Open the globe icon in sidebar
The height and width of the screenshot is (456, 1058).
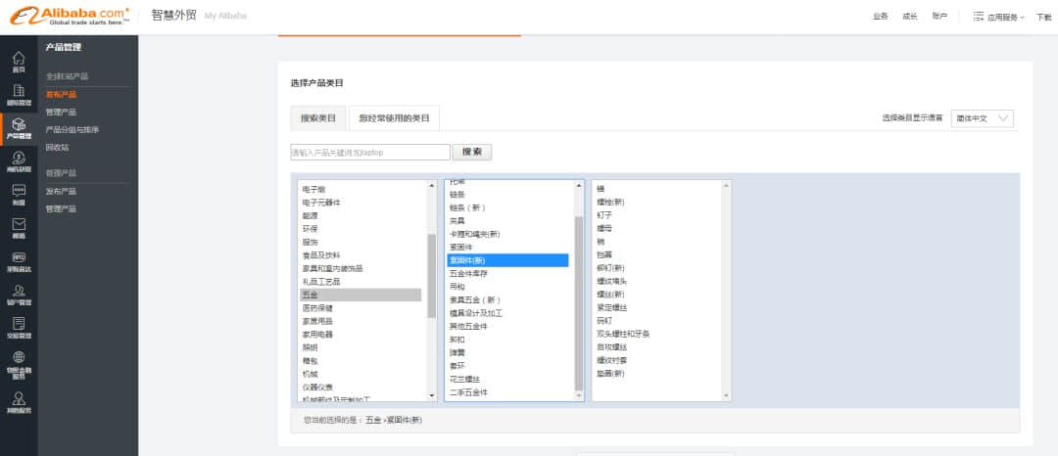pyautogui.click(x=19, y=361)
